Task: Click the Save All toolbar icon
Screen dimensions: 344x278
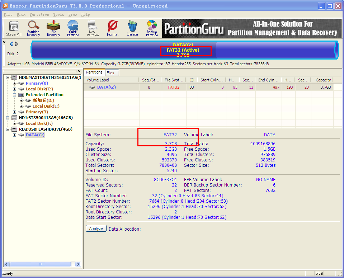Action: (14, 29)
